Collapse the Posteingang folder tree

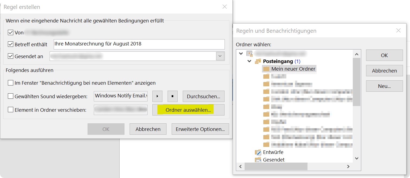249,61
